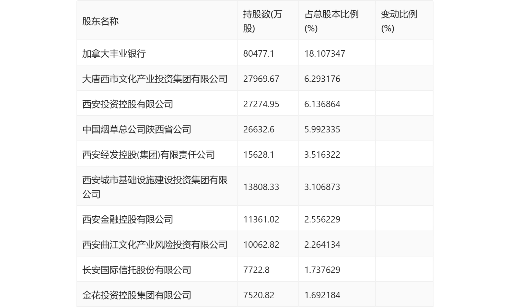The height and width of the screenshot is (307, 510).
Task: Select shareholder 中国烟草总公司陕西省公司
Action: [x=137, y=129]
